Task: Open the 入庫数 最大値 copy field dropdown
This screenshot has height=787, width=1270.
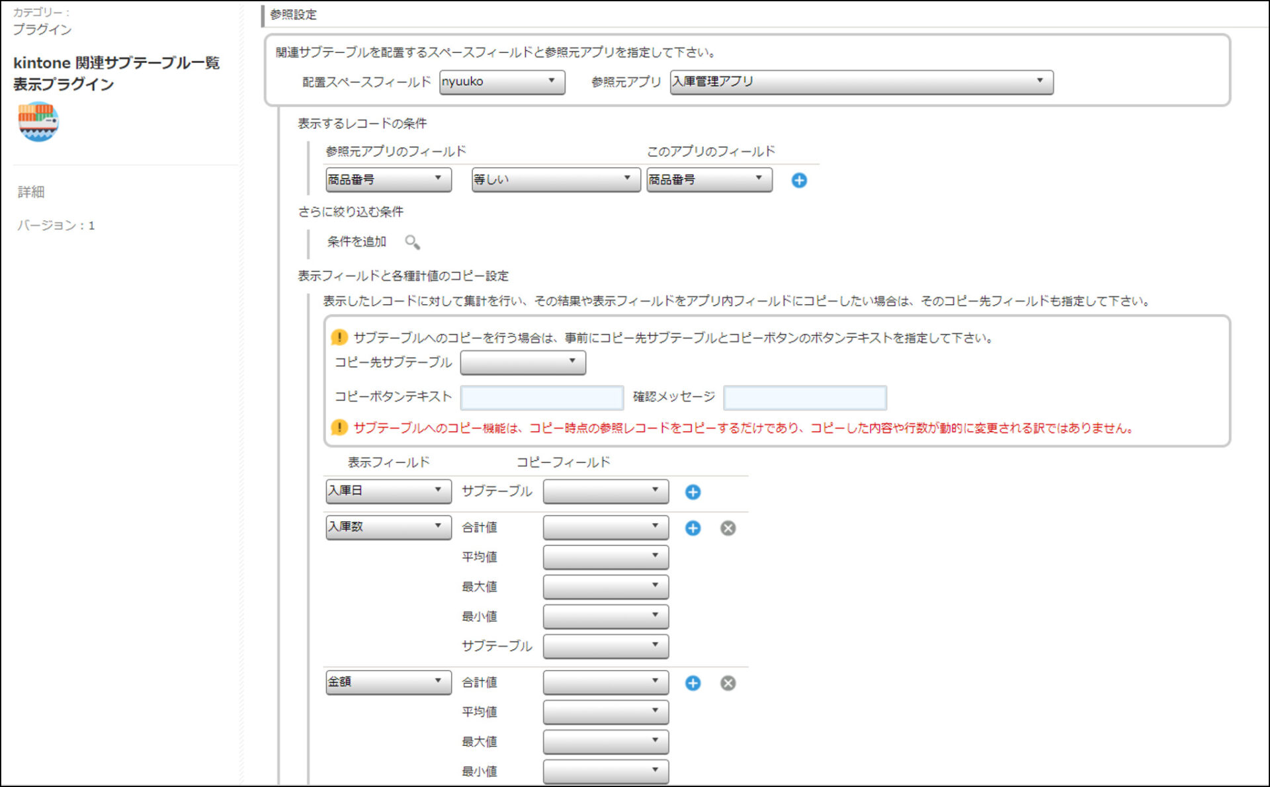Action: 605,587
